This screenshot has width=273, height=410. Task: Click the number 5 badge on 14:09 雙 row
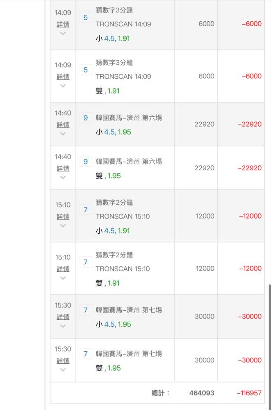pyautogui.click(x=86, y=70)
